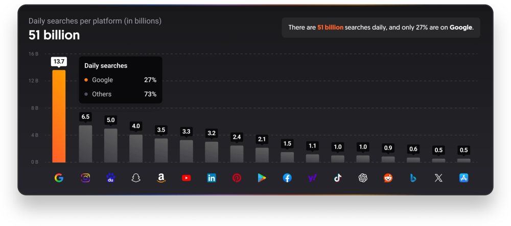Click the Snapchat ghost icon

[x=136, y=178]
